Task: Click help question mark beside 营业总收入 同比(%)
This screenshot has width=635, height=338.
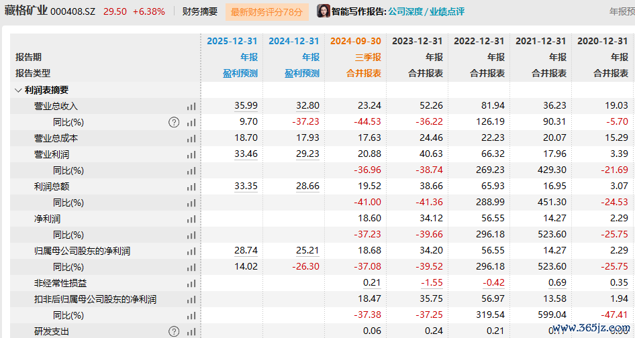Action: coord(174,122)
